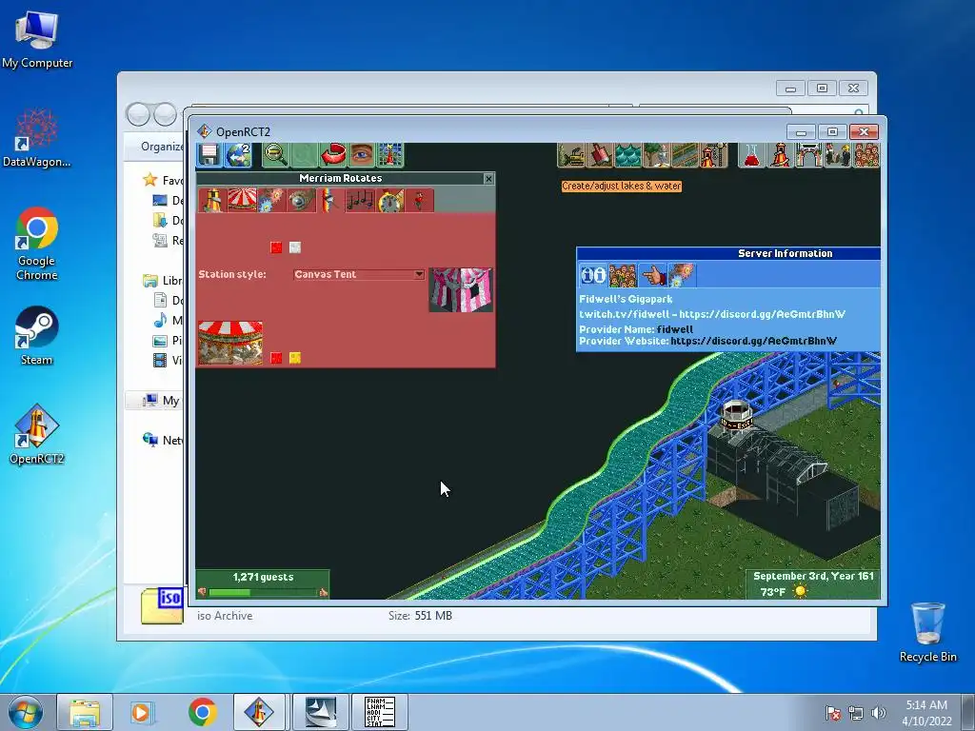Open My Computer desktop icon
The height and width of the screenshot is (731, 975).
tap(37, 39)
